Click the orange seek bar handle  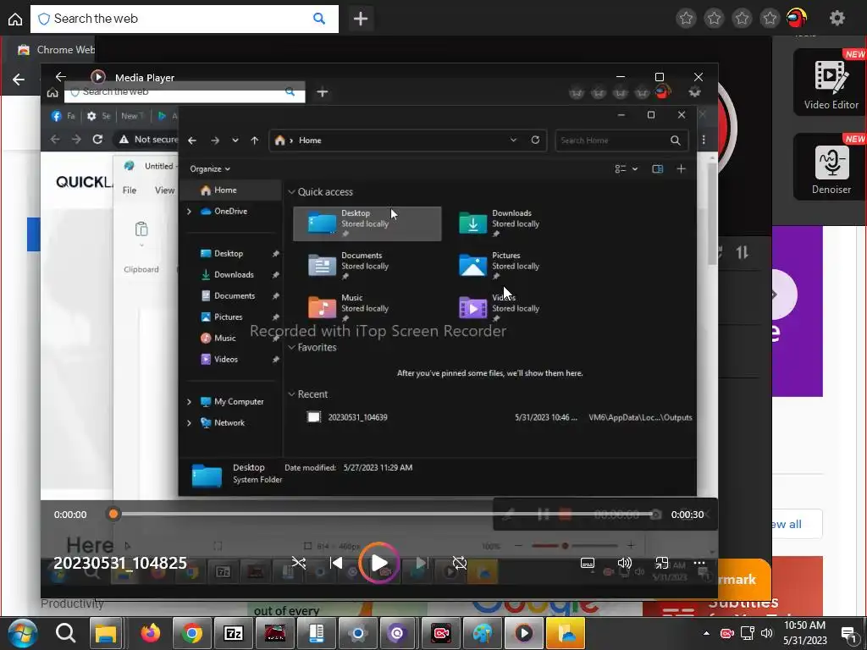[113, 514]
